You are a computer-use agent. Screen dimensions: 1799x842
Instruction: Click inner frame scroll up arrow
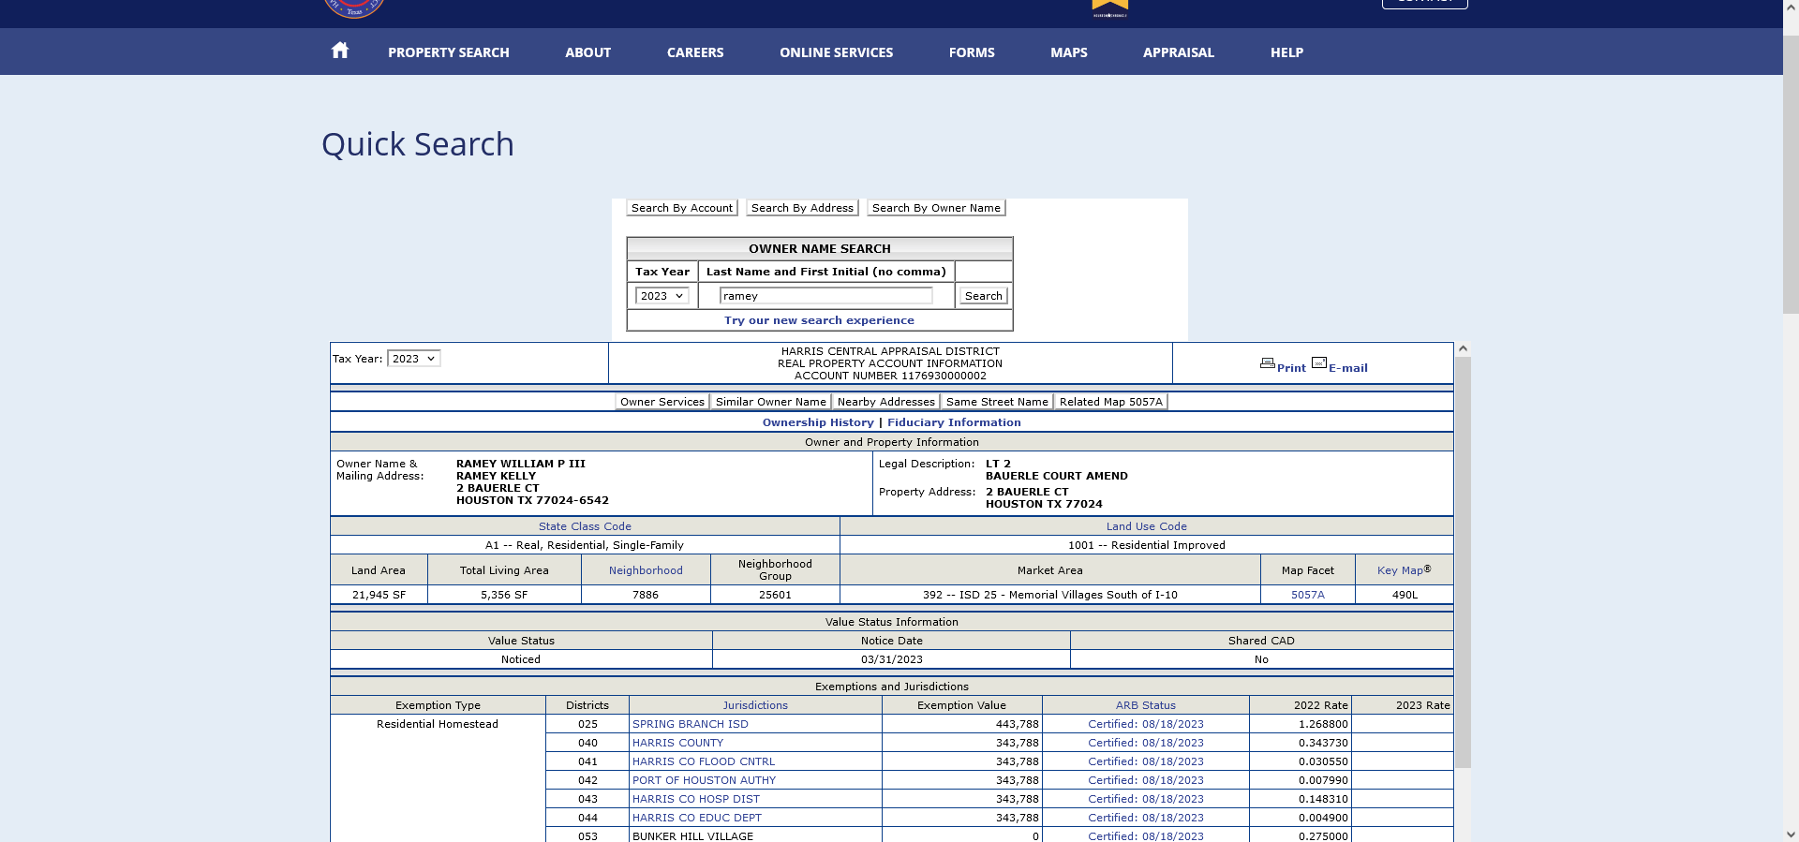1463,349
